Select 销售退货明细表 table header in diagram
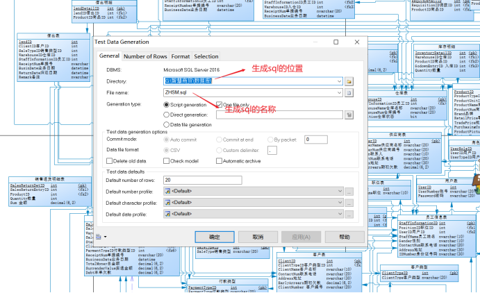 [49, 179]
